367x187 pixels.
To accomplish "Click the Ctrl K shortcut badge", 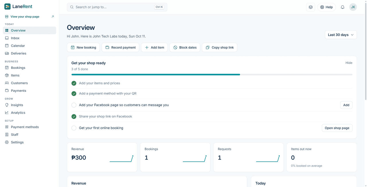I will [159, 7].
